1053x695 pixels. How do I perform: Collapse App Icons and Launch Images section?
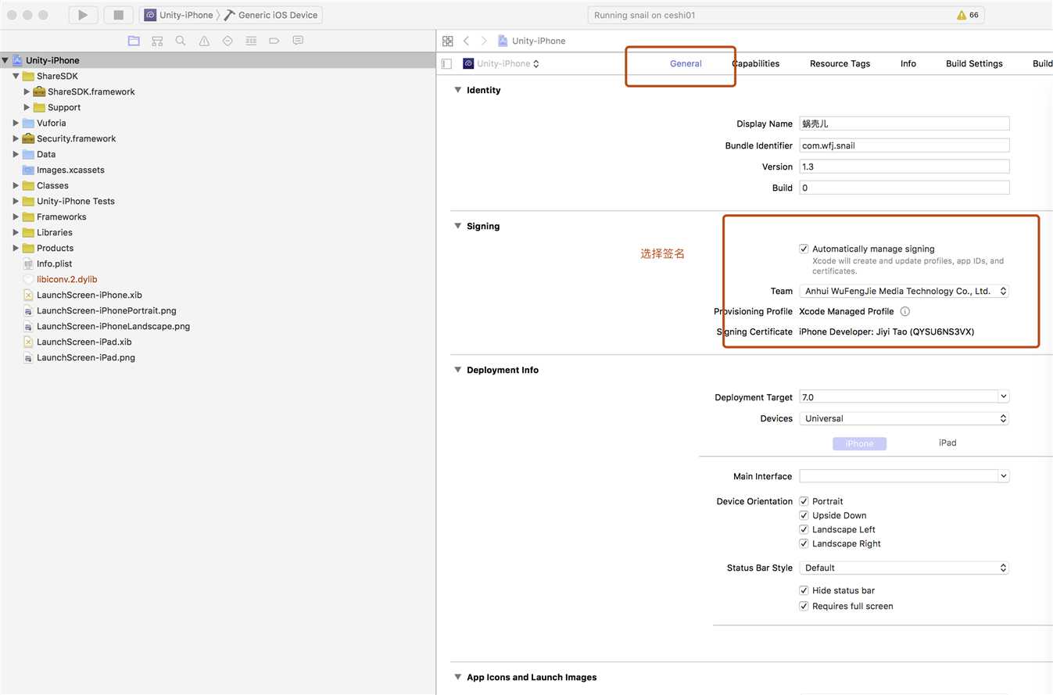(458, 677)
